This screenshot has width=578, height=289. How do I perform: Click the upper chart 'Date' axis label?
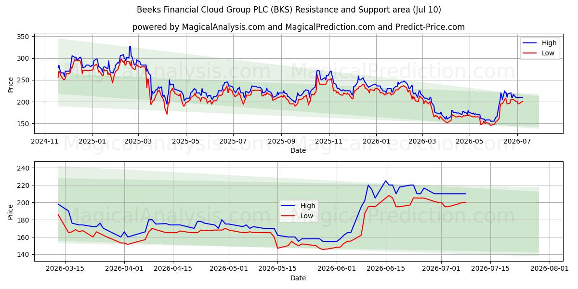click(x=298, y=151)
